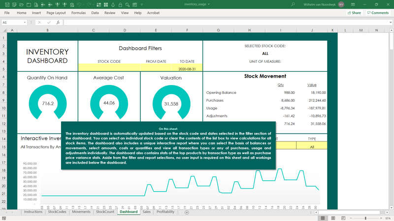
Task: Open the Customize Quick Access Toolbar dropdown
Action: [x=142, y=4]
